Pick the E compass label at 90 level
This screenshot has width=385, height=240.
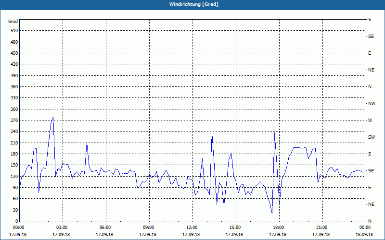pyautogui.click(x=370, y=188)
